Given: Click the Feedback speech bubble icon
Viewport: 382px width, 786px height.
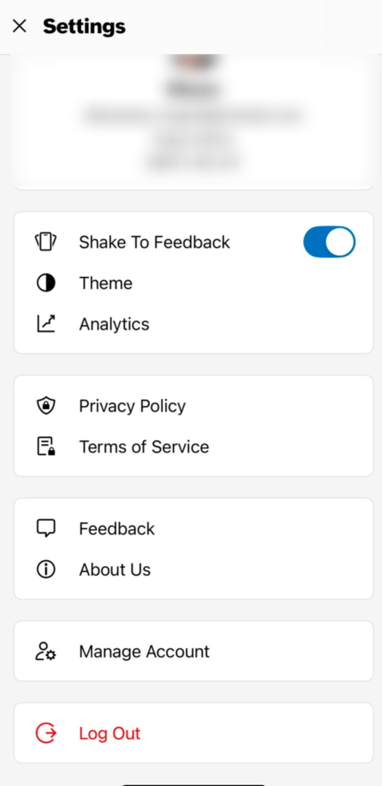Looking at the screenshot, I should pyautogui.click(x=45, y=528).
